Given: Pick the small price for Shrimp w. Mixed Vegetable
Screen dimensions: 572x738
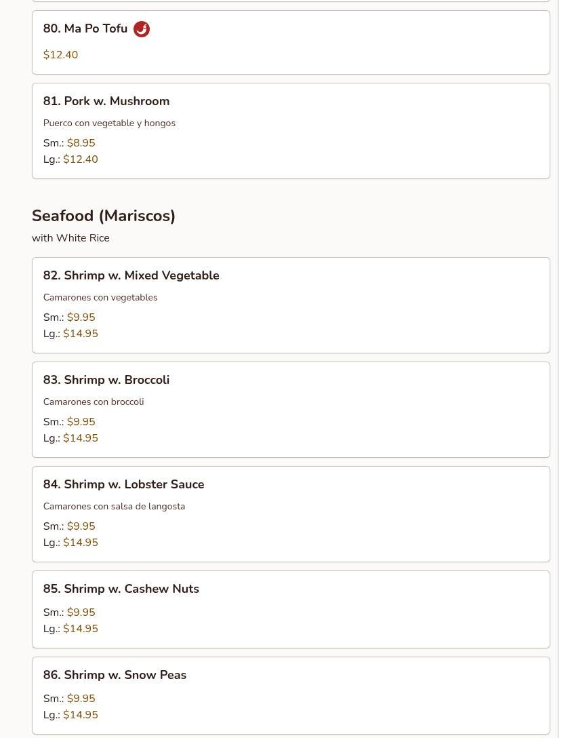Looking at the screenshot, I should [81, 317].
